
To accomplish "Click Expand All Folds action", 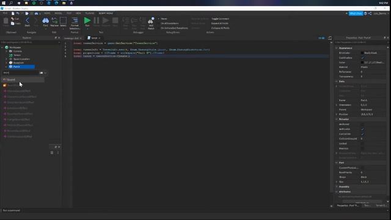I will [x=220, y=23].
